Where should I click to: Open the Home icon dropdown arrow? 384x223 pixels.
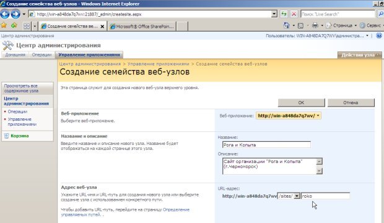tap(294, 25)
